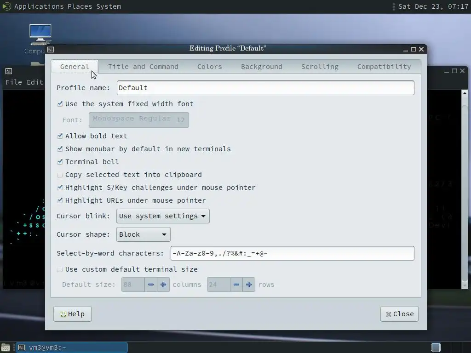Click the Profile name text field

tap(265, 88)
